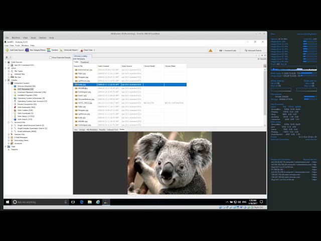
Task: Switch to the Strings tab
Action: pos(82,130)
